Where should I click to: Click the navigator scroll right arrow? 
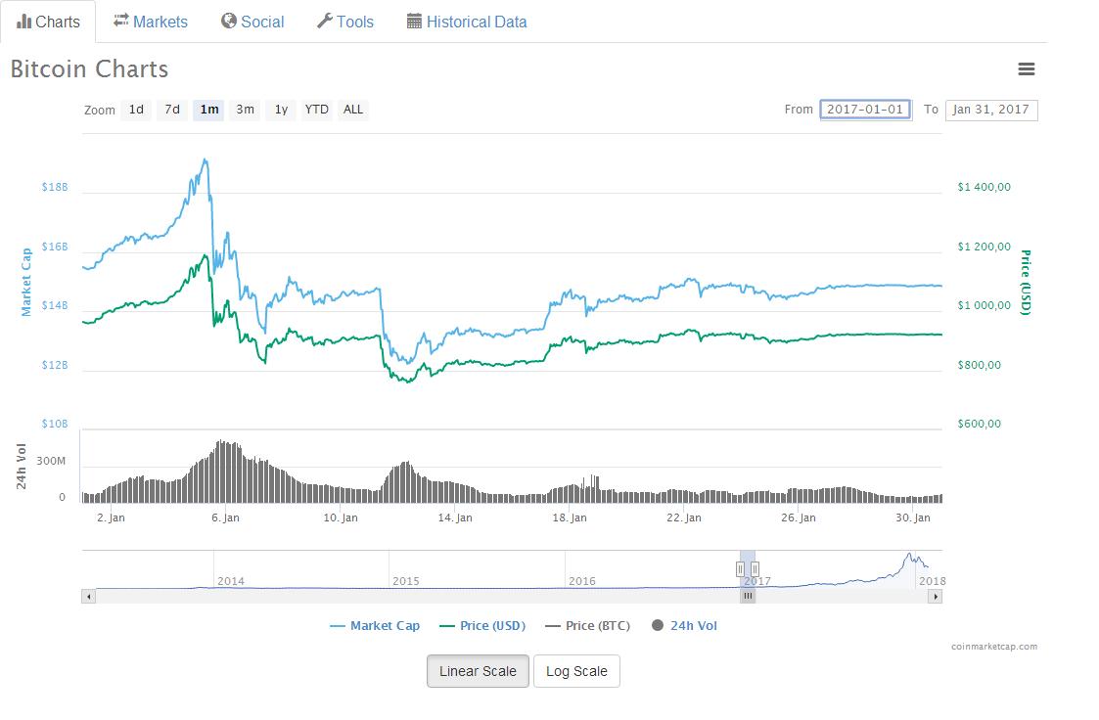pos(935,597)
